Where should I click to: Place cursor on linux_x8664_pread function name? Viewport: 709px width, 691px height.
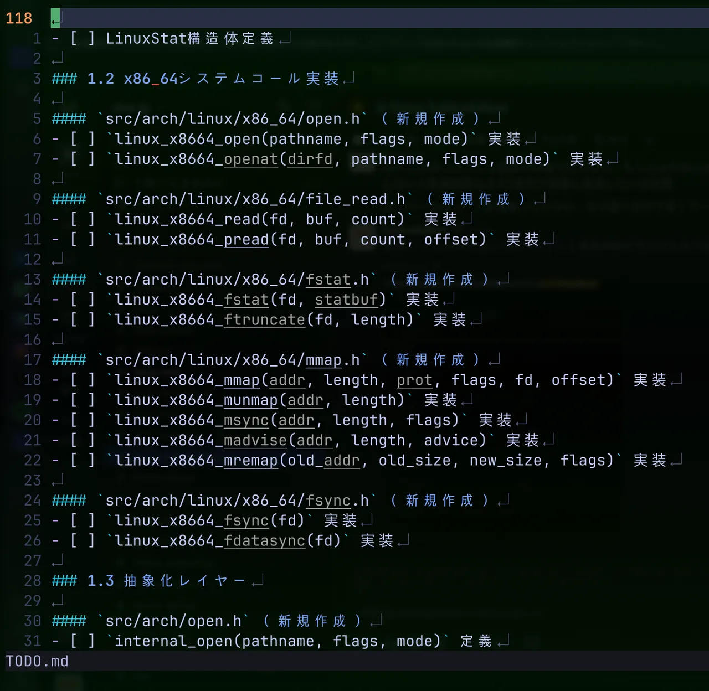(x=192, y=240)
